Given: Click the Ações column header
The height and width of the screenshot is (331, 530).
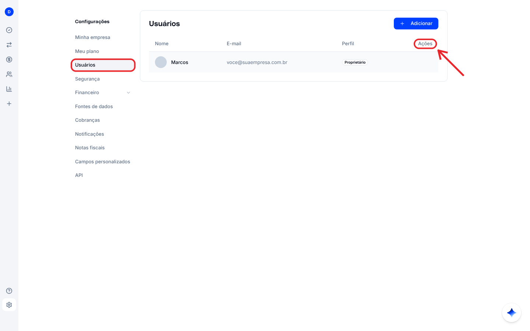Looking at the screenshot, I should point(425,44).
